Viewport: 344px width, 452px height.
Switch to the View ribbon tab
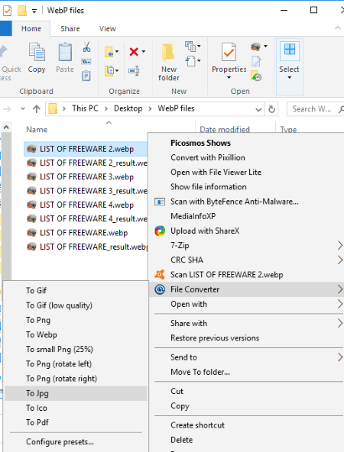108,28
